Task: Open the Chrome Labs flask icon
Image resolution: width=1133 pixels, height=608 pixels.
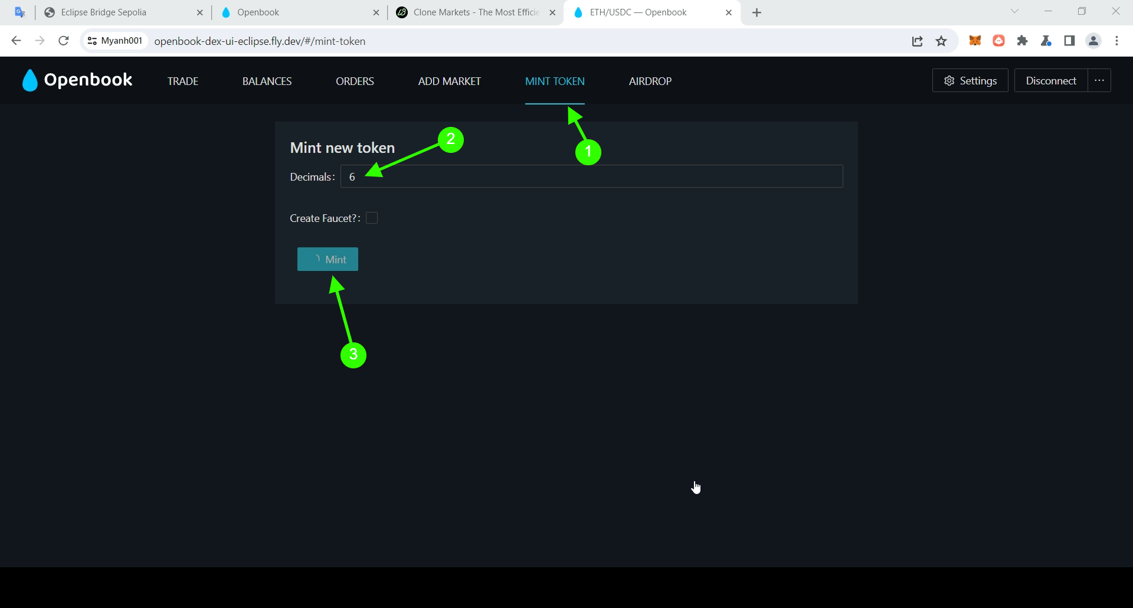Action: pos(1046,41)
